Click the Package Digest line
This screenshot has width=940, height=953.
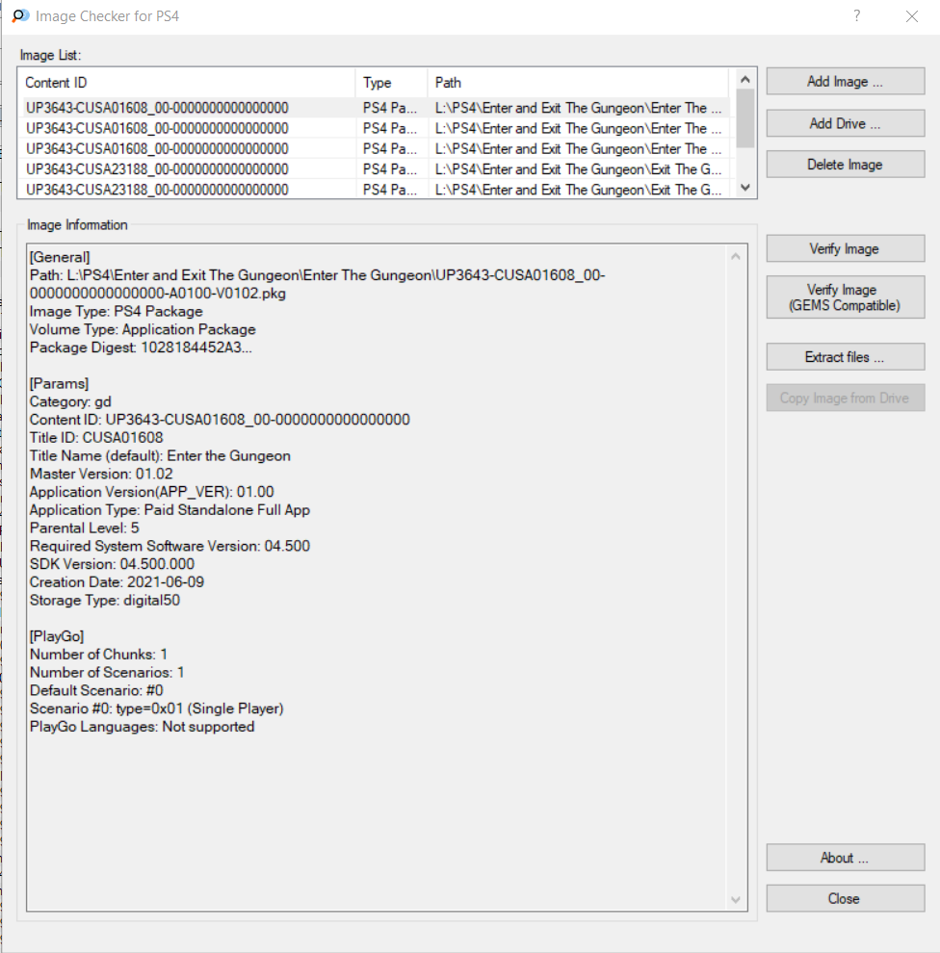pos(141,348)
